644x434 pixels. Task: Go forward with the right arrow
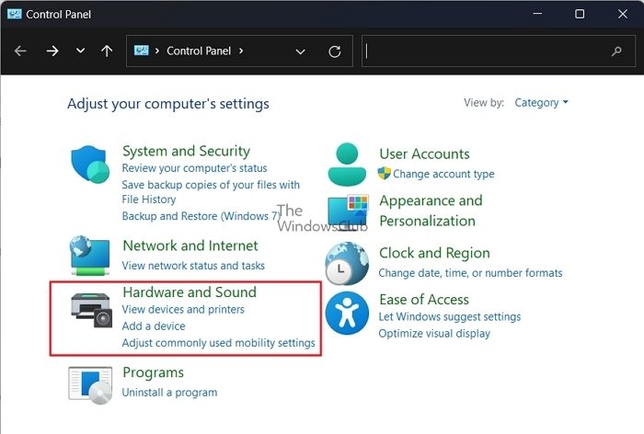52,51
